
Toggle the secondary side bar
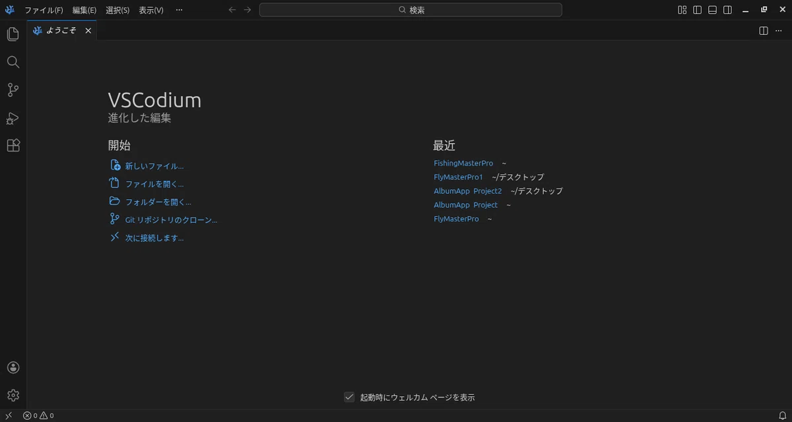[727, 10]
